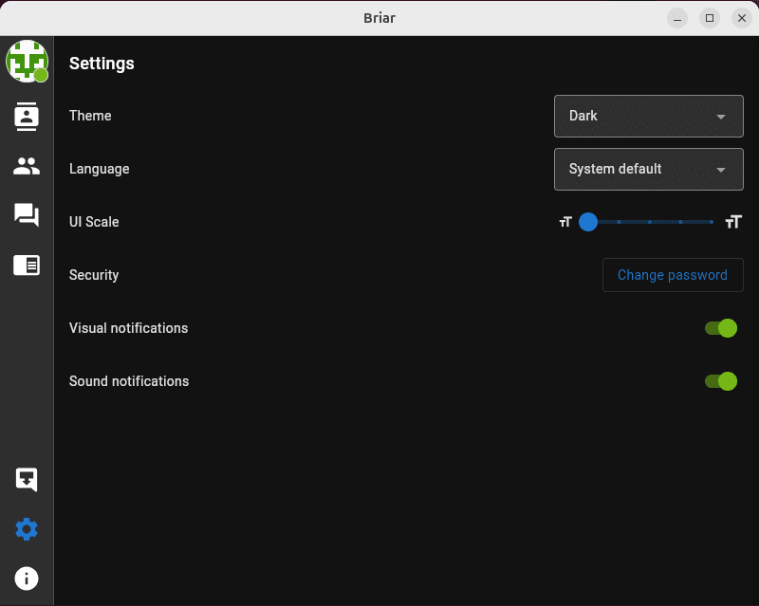Open Settings gear icon in sidebar
Viewport: 759px width, 606px height.
coord(27,529)
